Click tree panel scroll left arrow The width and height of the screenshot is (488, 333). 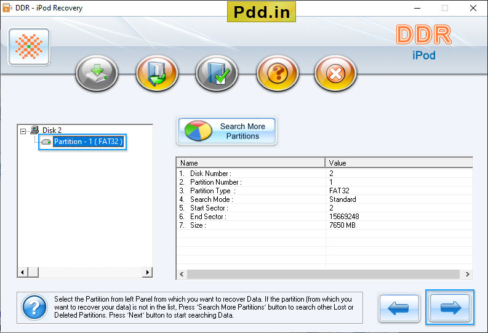22,272
